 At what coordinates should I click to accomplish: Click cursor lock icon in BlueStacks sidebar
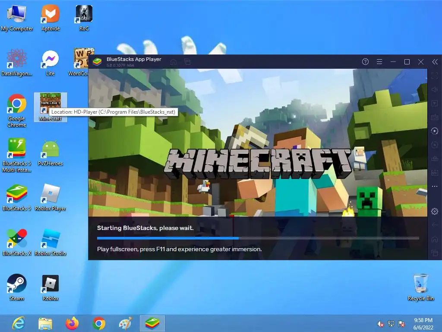434,103
